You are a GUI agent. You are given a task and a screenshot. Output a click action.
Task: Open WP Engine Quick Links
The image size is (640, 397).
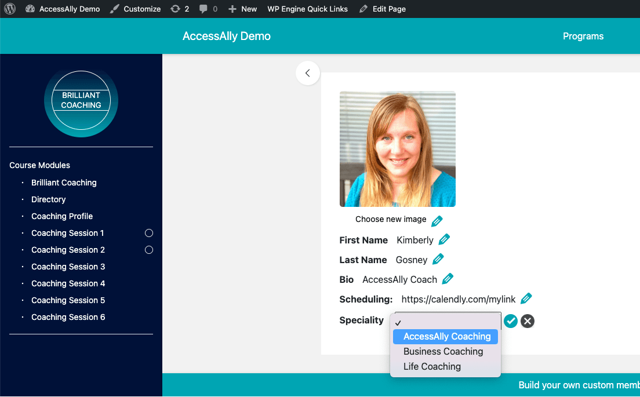(x=307, y=9)
